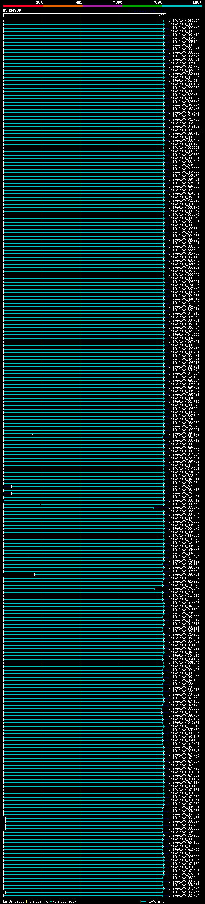Select the query name AV424936
The image size is (205, 904).
(12, 11)
